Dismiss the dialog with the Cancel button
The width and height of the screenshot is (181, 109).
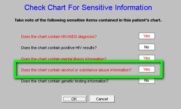(102, 99)
